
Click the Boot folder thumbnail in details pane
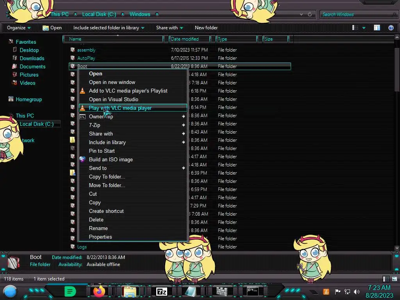coord(14,262)
